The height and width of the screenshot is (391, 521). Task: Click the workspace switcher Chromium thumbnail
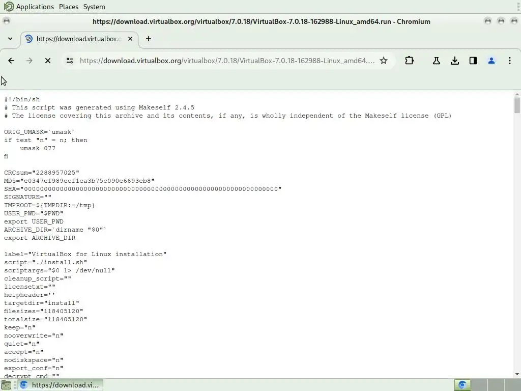pos(462,385)
